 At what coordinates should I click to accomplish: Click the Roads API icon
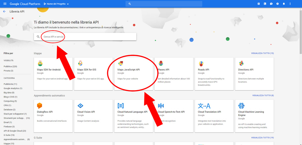201,64
